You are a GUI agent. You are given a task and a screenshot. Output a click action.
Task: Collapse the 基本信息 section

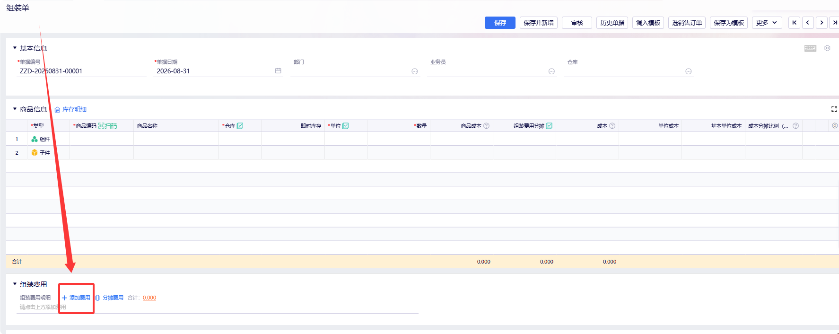pyautogui.click(x=15, y=48)
